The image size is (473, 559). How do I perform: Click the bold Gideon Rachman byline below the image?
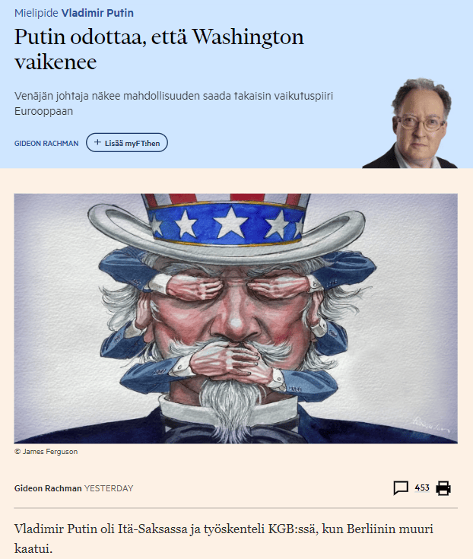[x=48, y=488]
